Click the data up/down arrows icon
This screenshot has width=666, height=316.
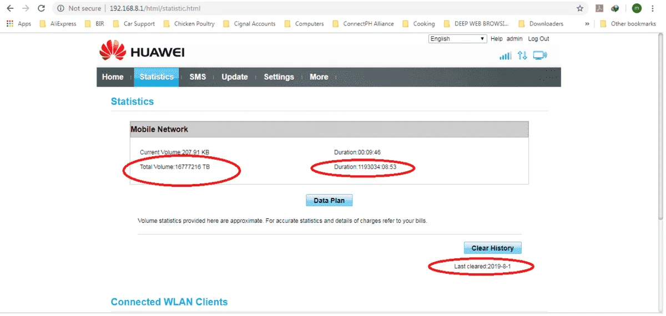522,55
